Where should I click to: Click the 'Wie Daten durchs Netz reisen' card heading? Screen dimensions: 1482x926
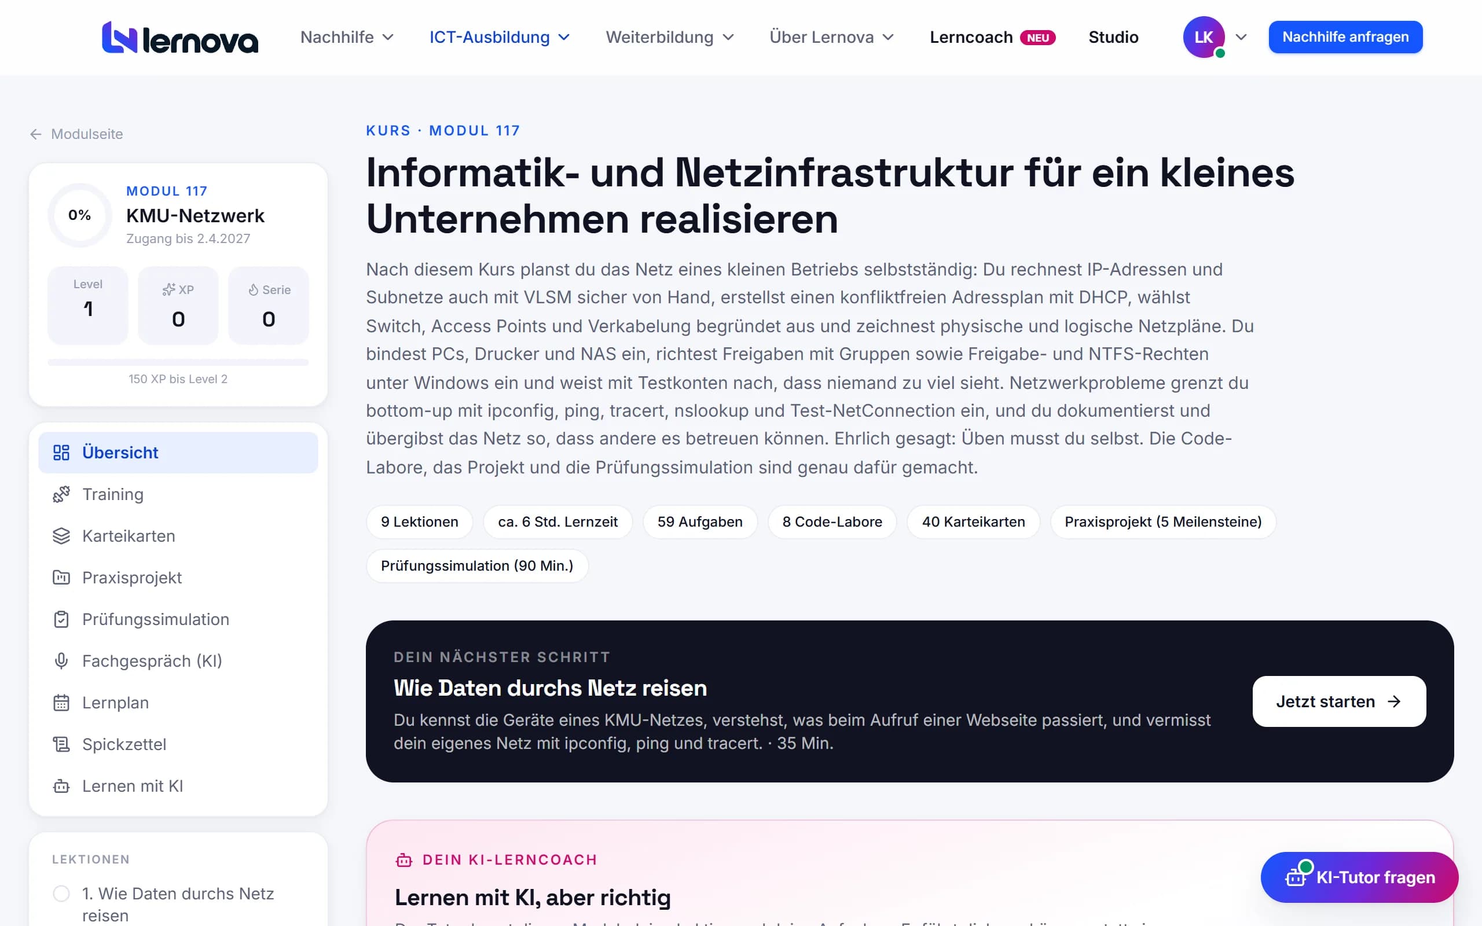pos(550,688)
